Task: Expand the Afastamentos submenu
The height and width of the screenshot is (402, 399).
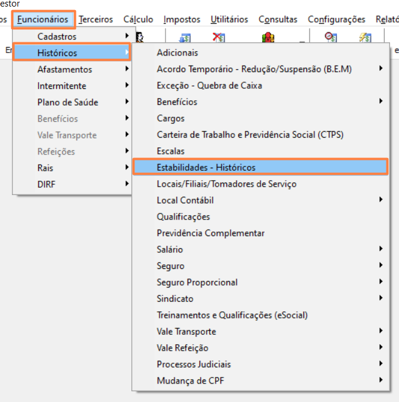Action: (x=65, y=70)
